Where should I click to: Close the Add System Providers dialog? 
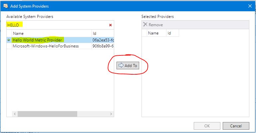click(250, 5)
